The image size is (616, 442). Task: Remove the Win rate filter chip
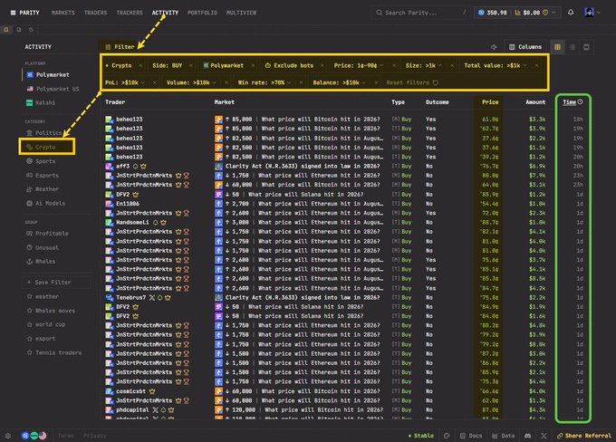pos(301,82)
